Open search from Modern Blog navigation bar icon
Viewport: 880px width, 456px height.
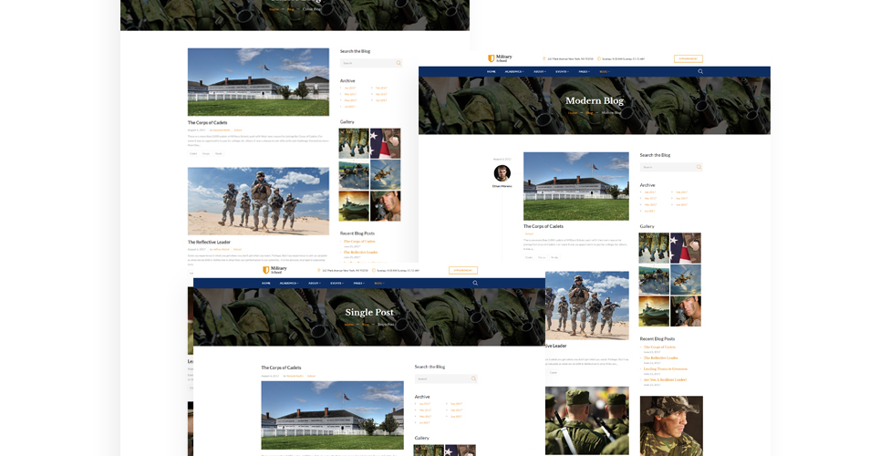(700, 71)
